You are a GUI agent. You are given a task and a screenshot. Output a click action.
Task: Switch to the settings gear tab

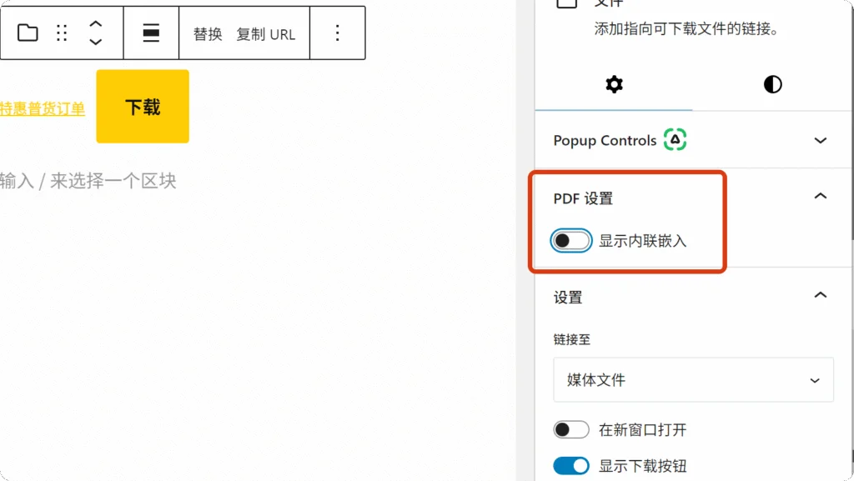point(614,84)
